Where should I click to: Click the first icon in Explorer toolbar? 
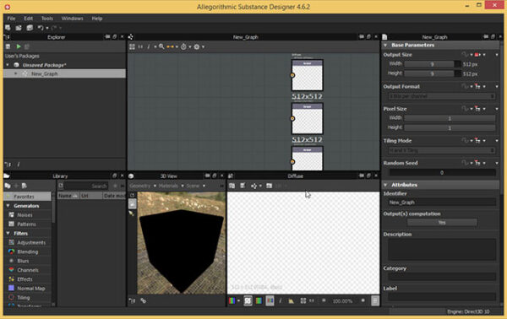coord(8,46)
